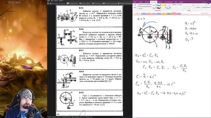
Task: Select the thin blue pen in OneNote
Action: (x=154, y=5)
